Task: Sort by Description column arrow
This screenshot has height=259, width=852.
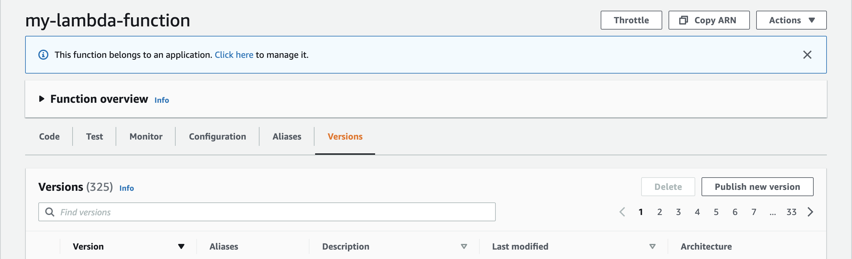Action: coord(464,246)
